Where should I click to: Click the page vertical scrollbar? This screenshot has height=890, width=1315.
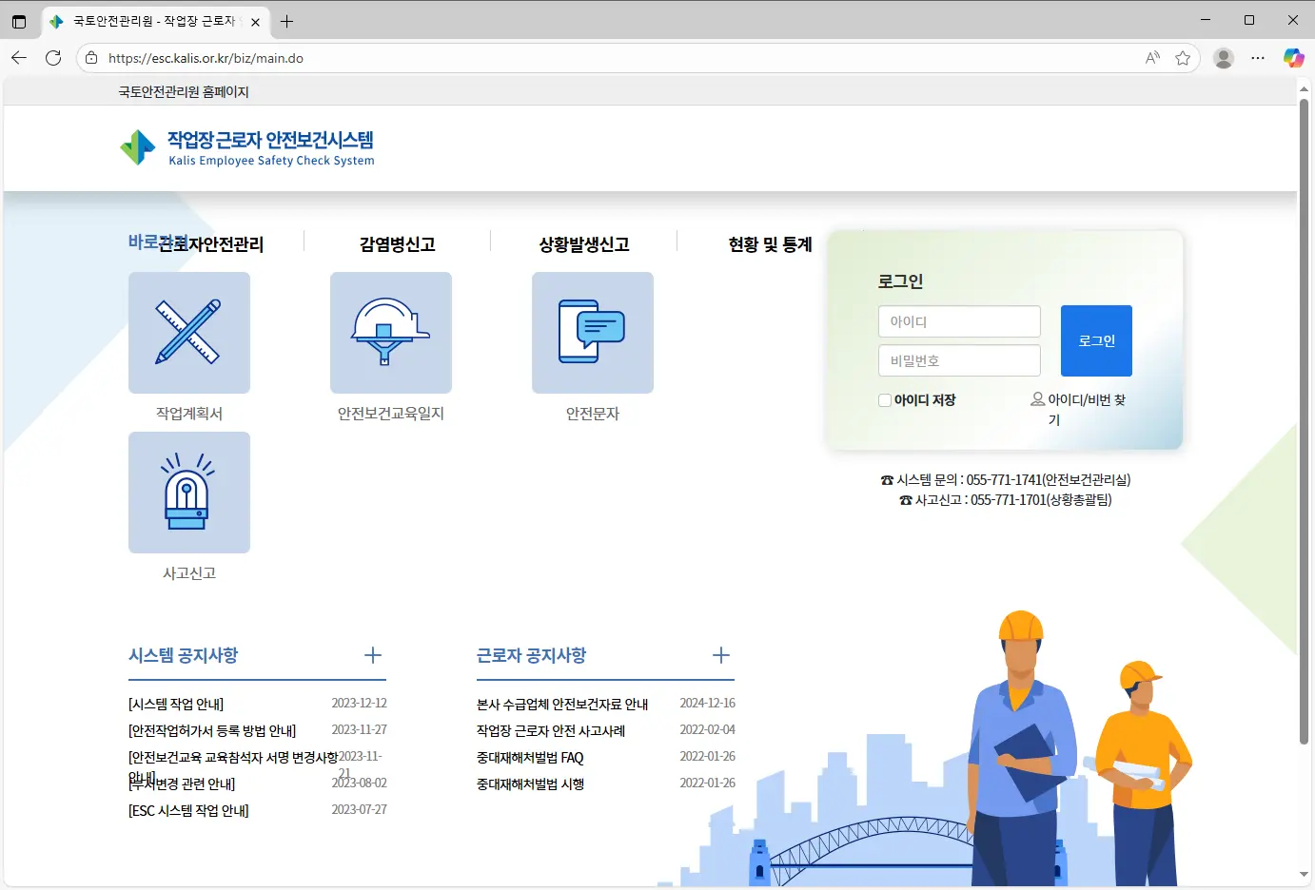[1304, 418]
